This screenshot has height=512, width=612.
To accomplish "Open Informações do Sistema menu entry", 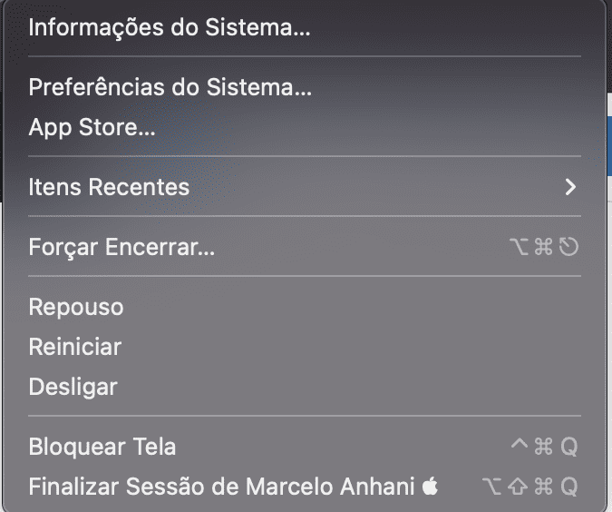I will click(170, 27).
